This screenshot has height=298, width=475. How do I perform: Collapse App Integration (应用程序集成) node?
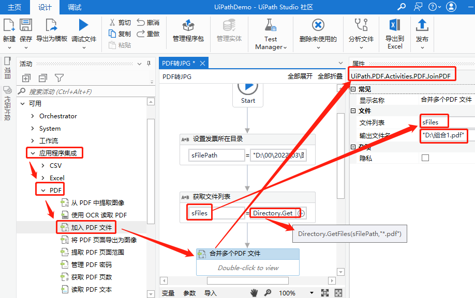pyautogui.click(x=33, y=153)
